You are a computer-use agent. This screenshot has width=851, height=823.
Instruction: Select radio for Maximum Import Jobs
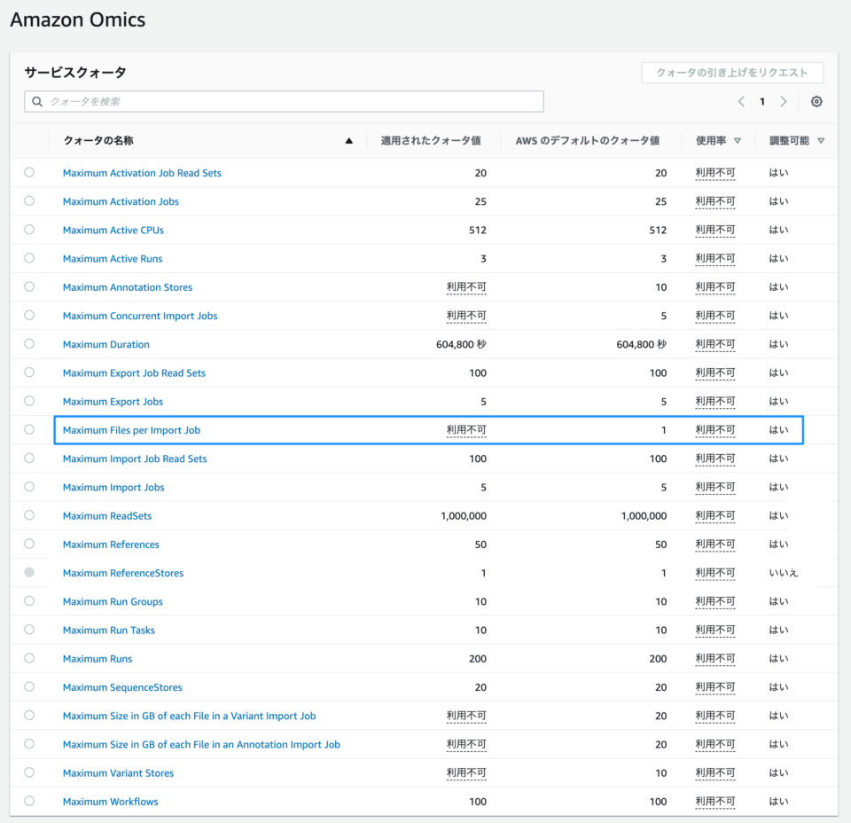pos(29,486)
